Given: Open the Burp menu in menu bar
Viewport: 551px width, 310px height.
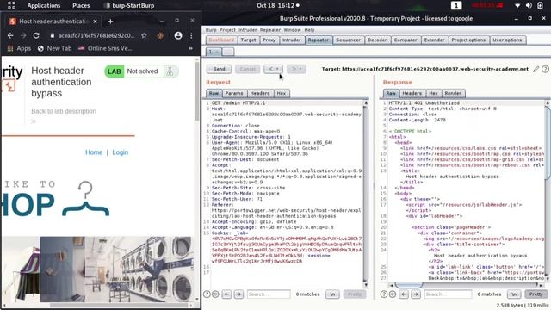Looking at the screenshot, I should click(211, 30).
